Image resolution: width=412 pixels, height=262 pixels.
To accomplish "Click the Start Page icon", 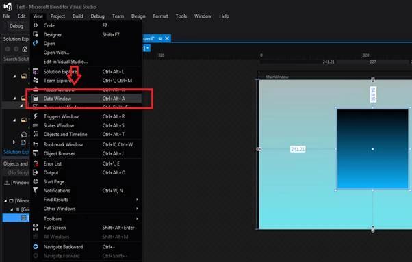I will point(36,181).
